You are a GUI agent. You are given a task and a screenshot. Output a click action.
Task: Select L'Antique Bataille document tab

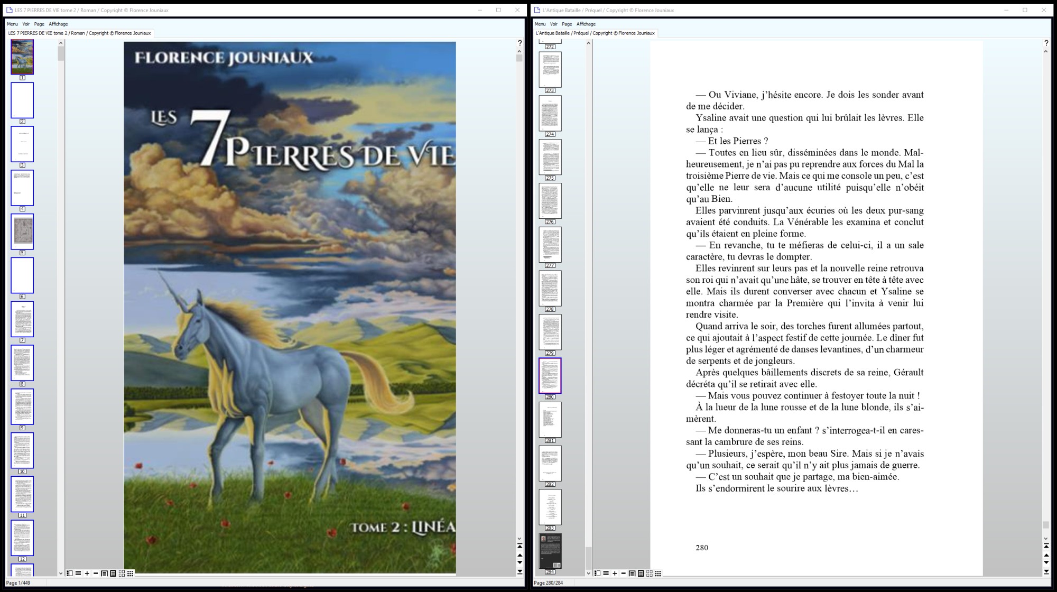(596, 33)
